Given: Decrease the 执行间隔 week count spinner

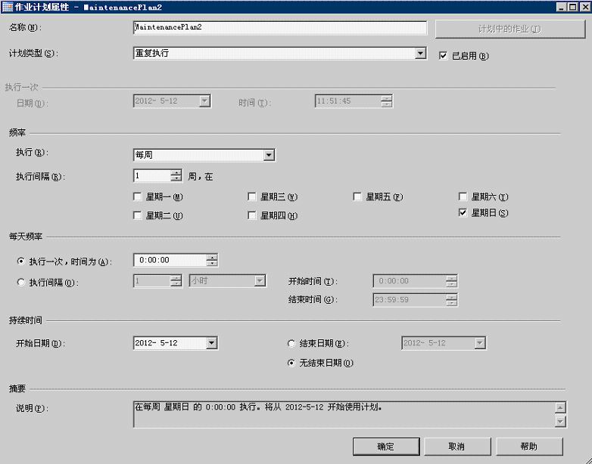Looking at the screenshot, I should [176, 179].
